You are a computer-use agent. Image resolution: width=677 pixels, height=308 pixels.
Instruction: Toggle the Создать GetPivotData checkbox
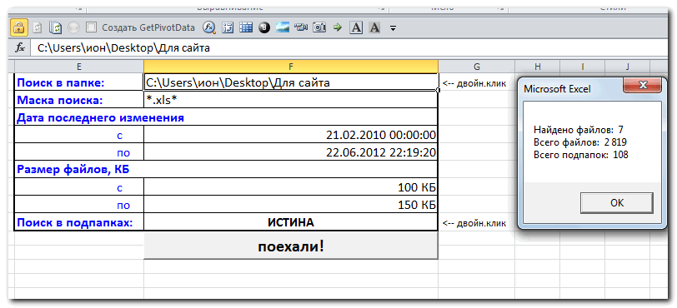click(x=91, y=27)
